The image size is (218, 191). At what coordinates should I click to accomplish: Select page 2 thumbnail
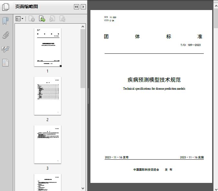[47, 96]
